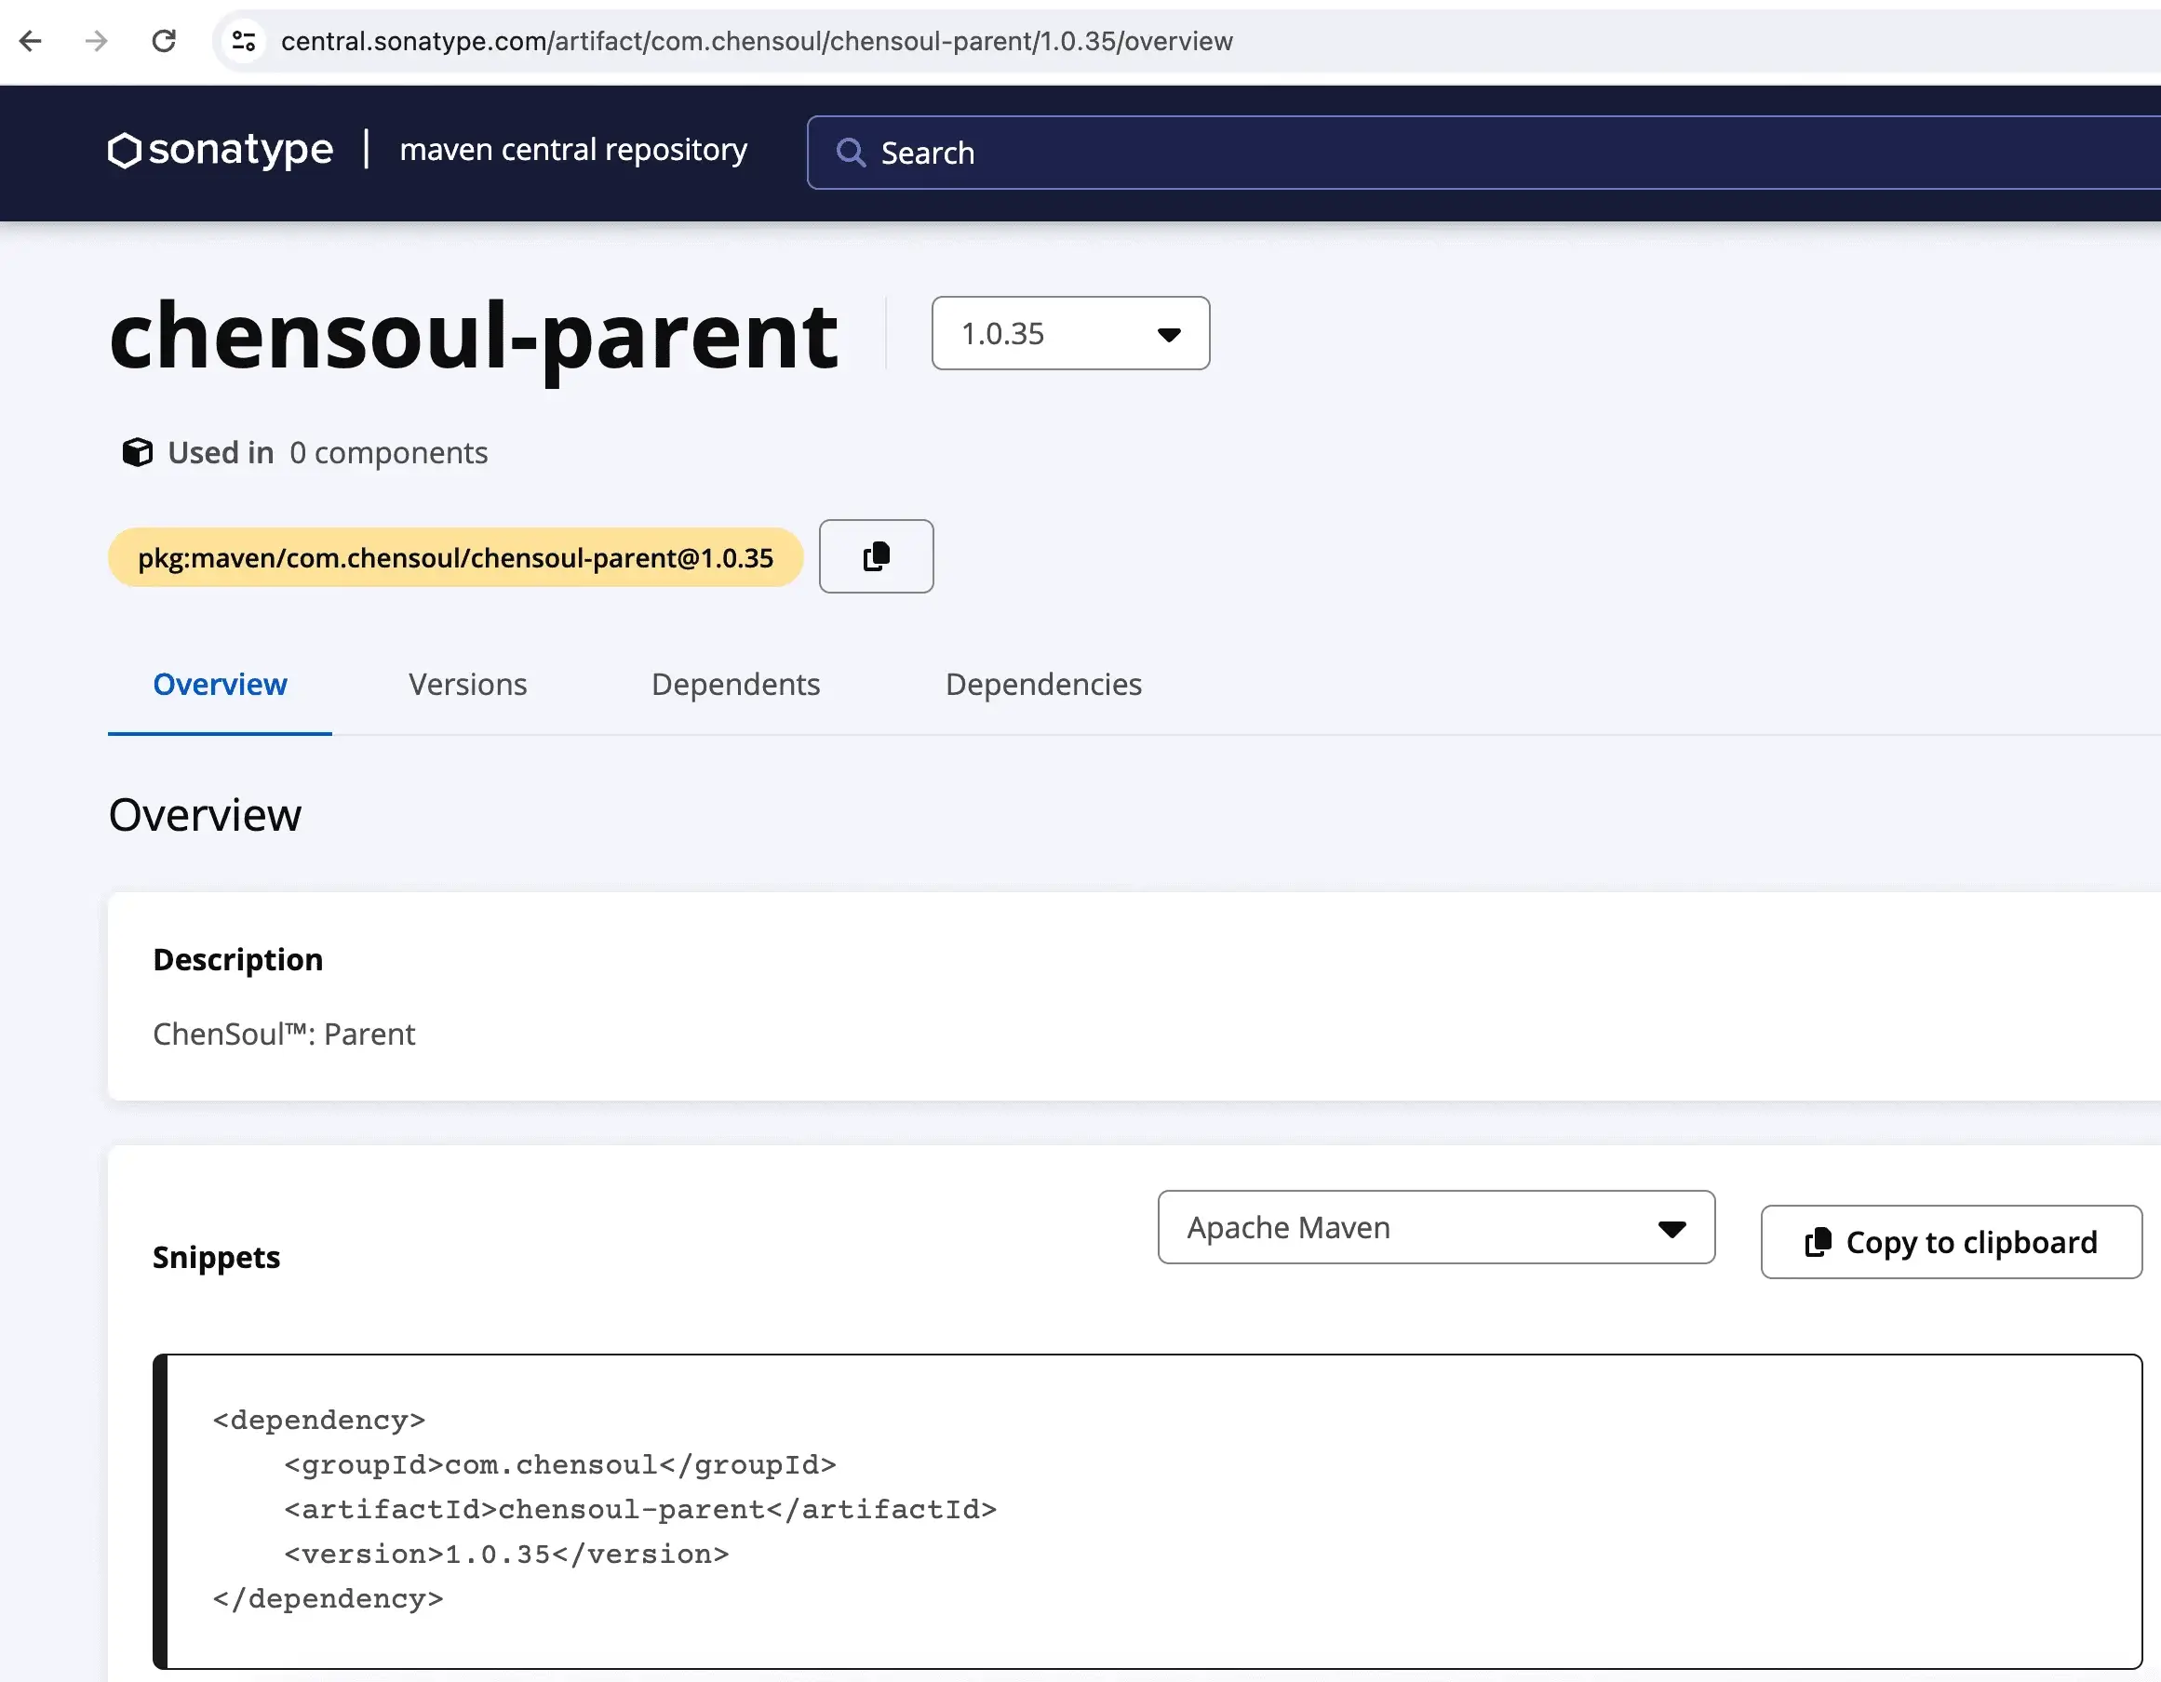Open the Apache Maven snippet dropdown
The image size is (2161, 1682).
click(1436, 1227)
